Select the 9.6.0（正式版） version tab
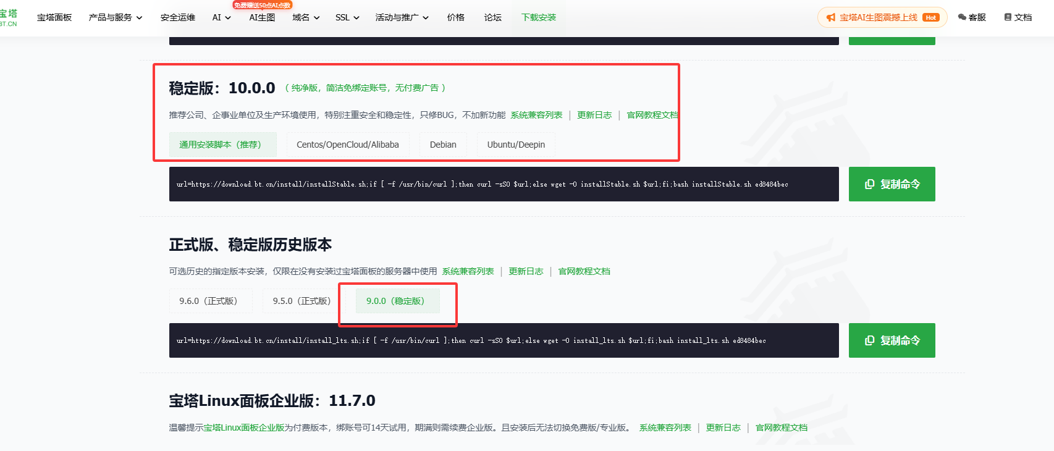This screenshot has width=1054, height=451. [x=211, y=301]
